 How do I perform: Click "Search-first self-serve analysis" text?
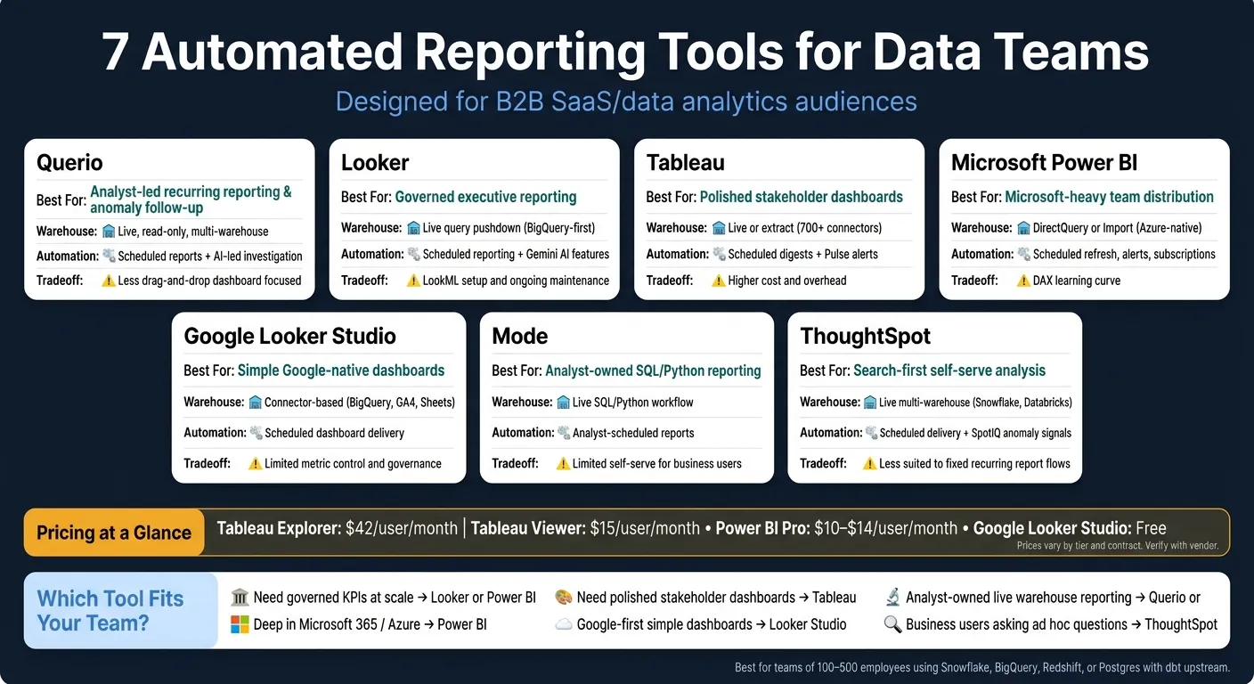pyautogui.click(x=949, y=370)
